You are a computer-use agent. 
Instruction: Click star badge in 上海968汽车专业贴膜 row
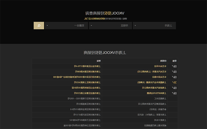174,93
